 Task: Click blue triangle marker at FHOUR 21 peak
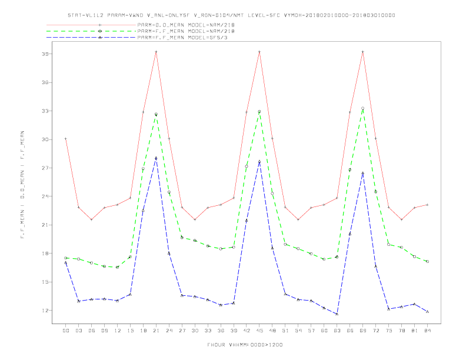click(x=156, y=158)
